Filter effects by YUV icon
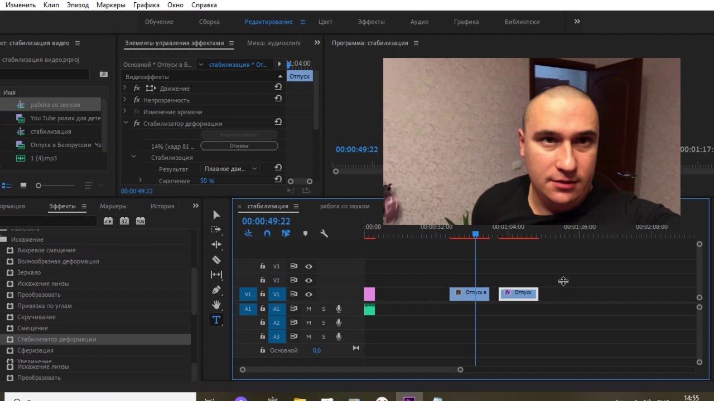Viewport: 714px width, 401px height. [x=141, y=221]
